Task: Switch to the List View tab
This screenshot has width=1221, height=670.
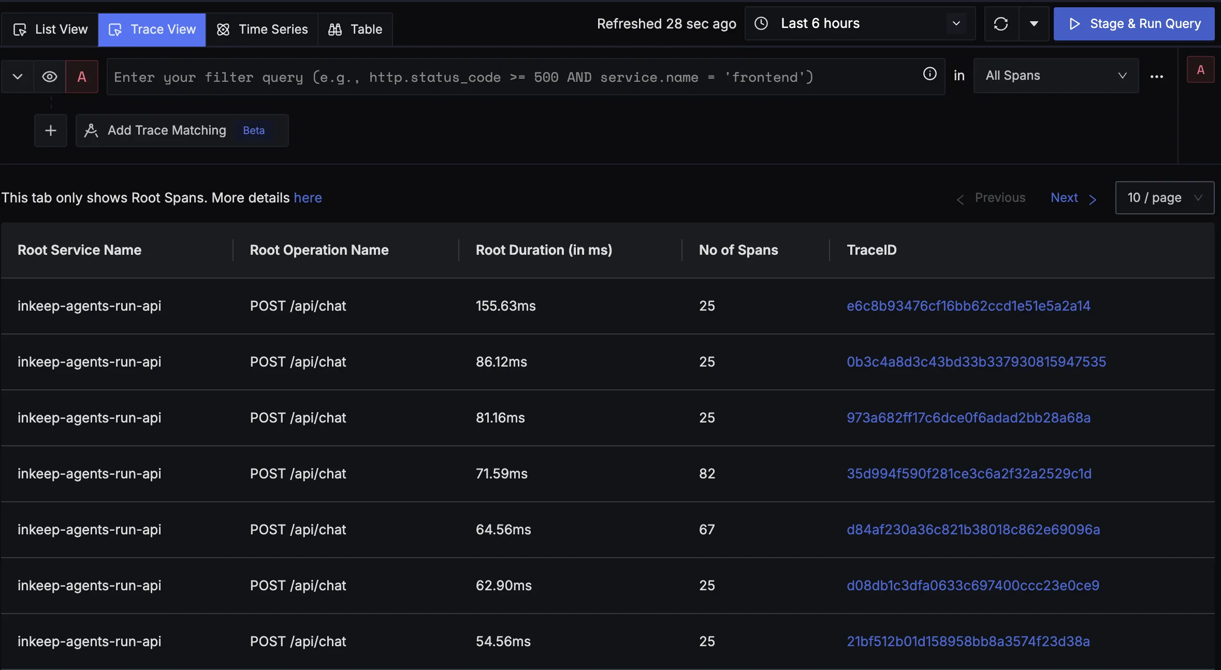Action: [50, 30]
